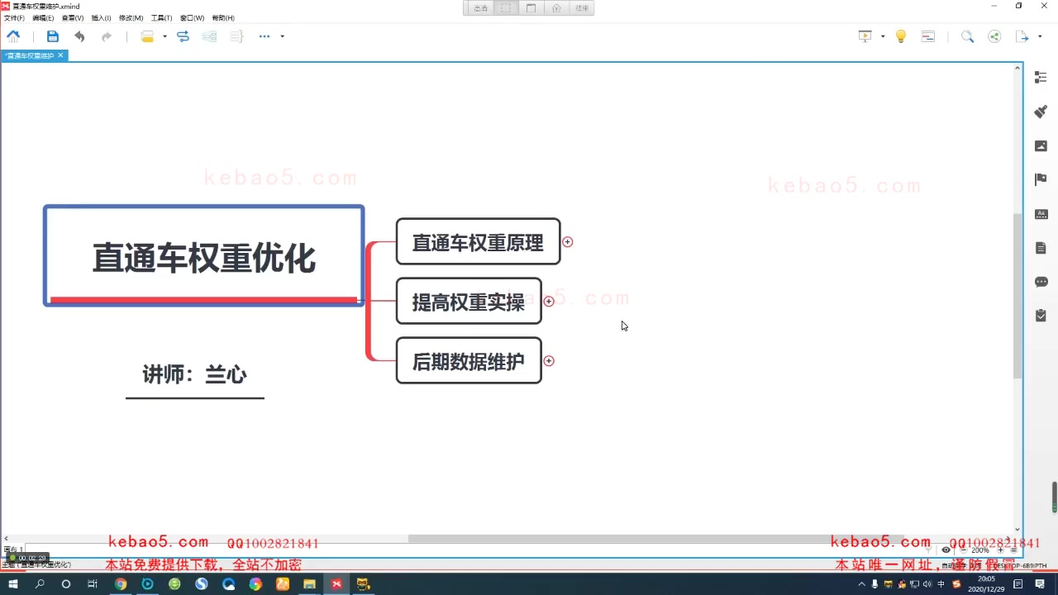Start presentation mode
This screenshot has width=1058, height=595.
click(865, 36)
